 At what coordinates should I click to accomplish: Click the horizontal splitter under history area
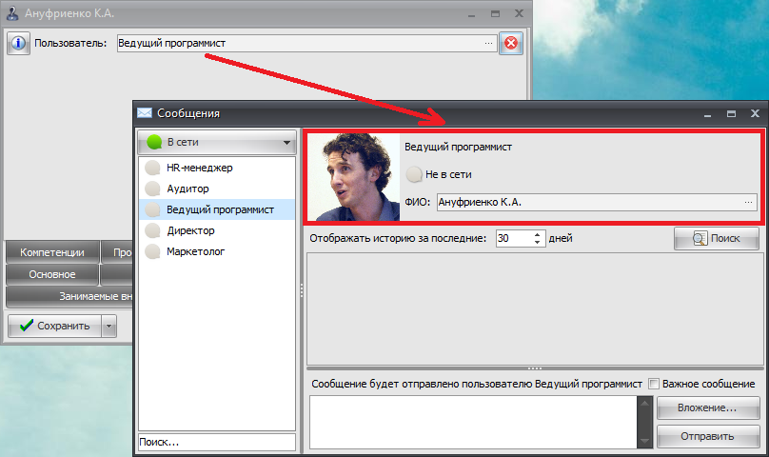click(535, 368)
